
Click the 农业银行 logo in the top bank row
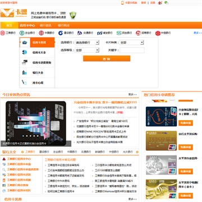[x=22, y=33]
